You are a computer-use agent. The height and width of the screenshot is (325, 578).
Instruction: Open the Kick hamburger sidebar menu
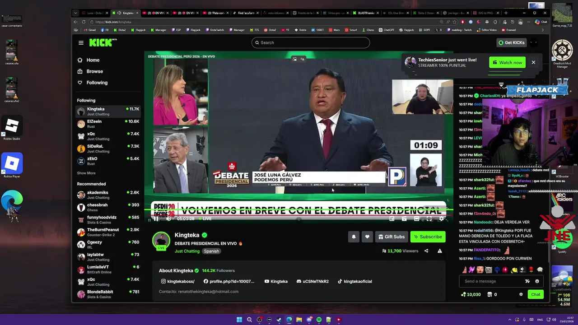tap(81, 43)
